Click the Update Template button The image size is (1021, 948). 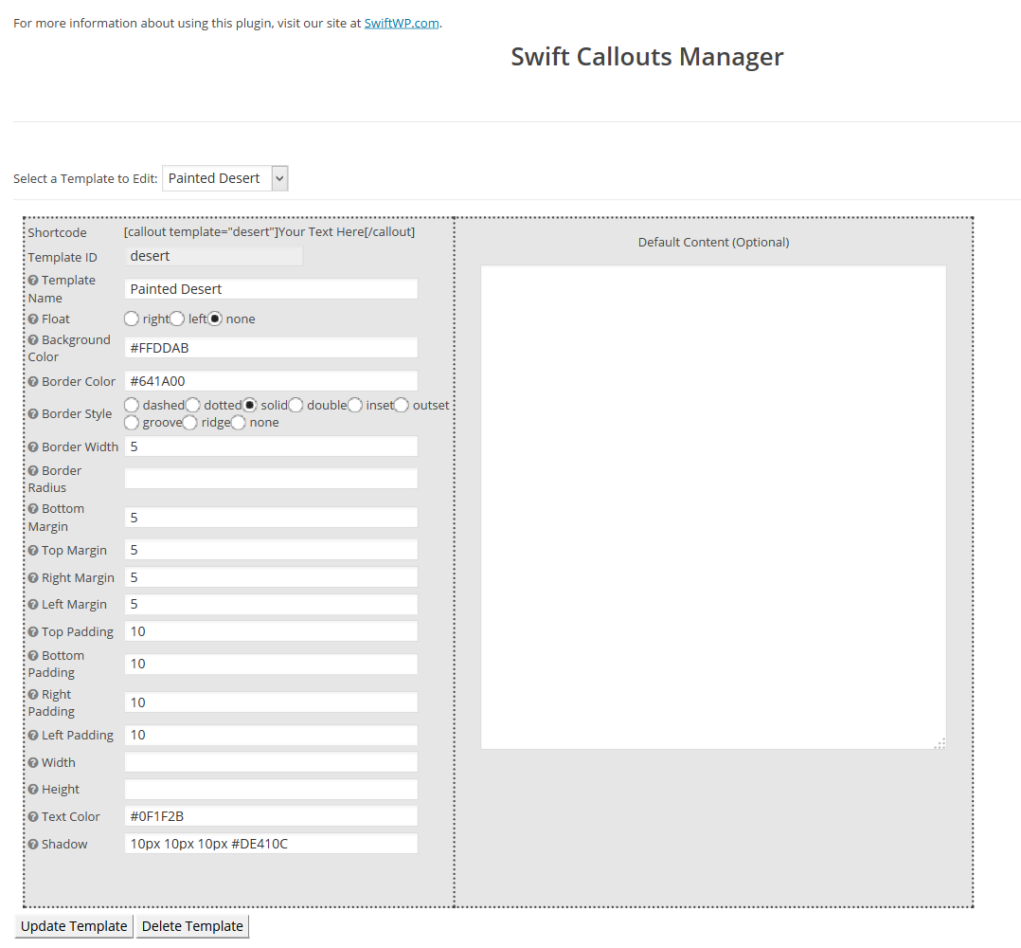click(74, 926)
